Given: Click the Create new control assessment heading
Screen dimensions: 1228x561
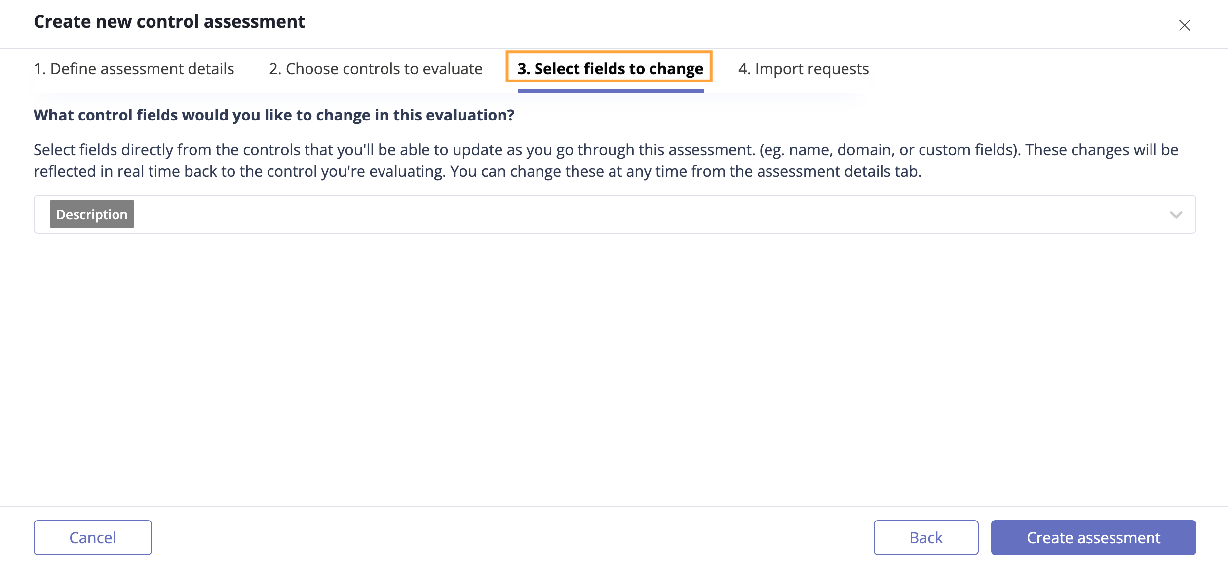Looking at the screenshot, I should point(169,21).
